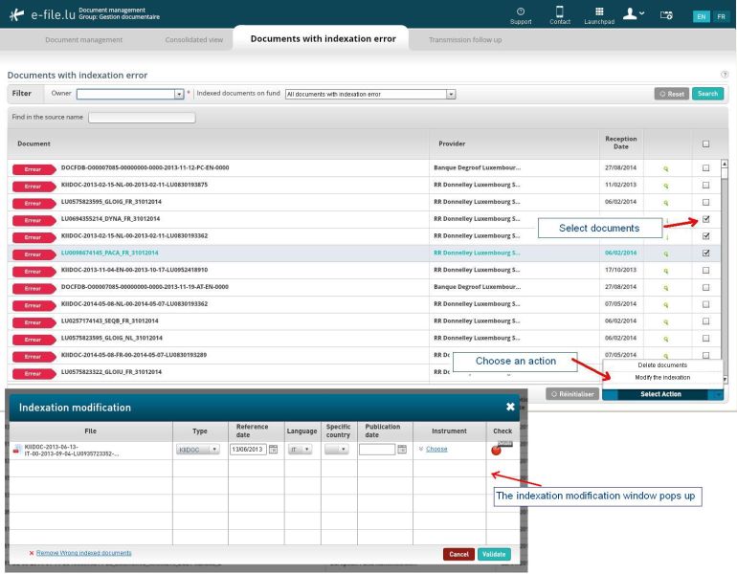The width and height of the screenshot is (737, 574).
Task: Click the Contact phone icon
Action: coord(560,11)
